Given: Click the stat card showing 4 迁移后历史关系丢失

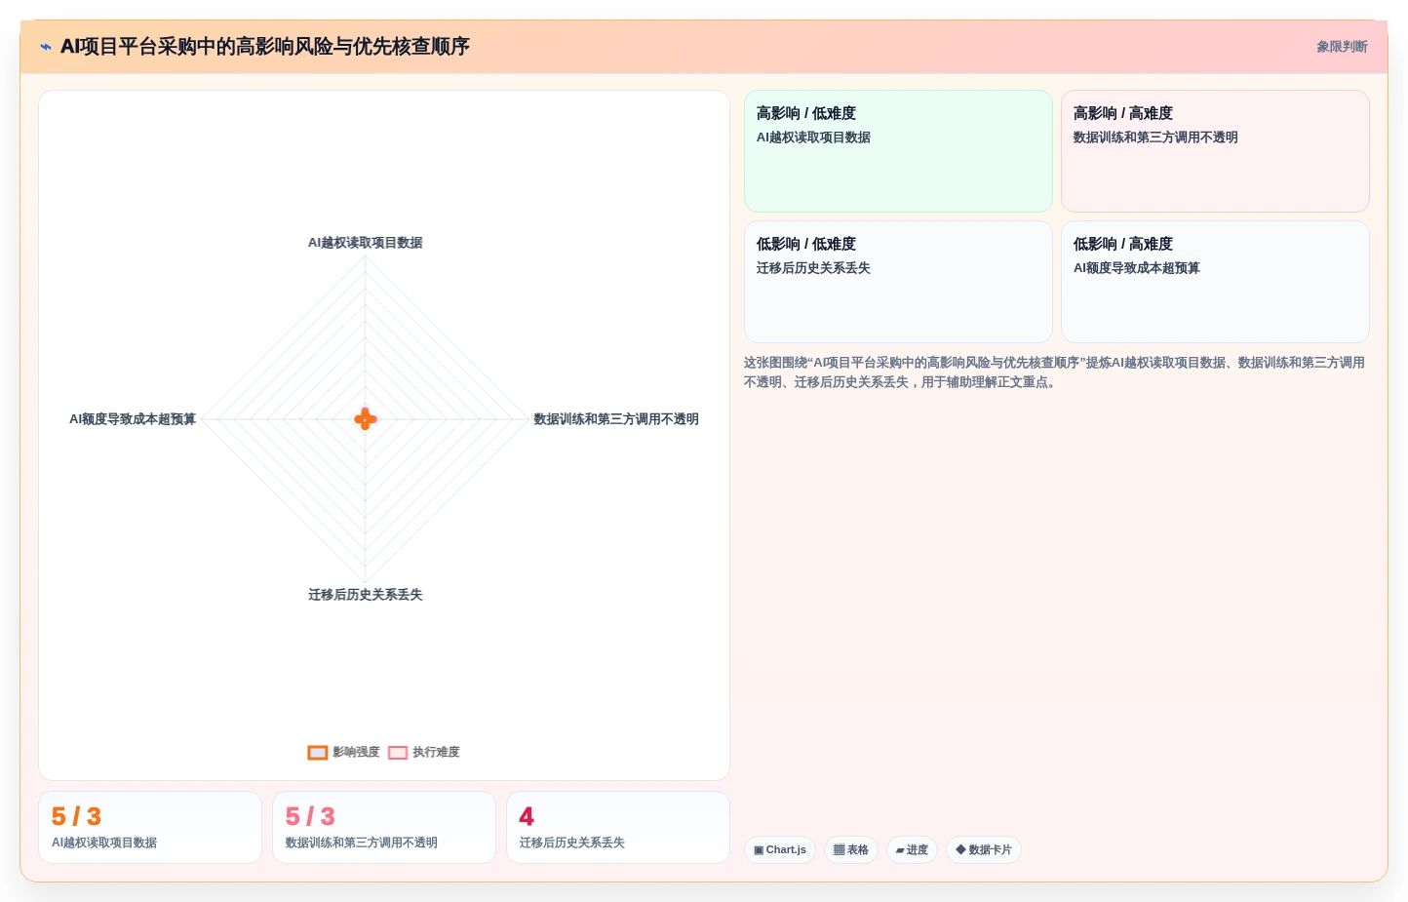Looking at the screenshot, I should point(618,827).
